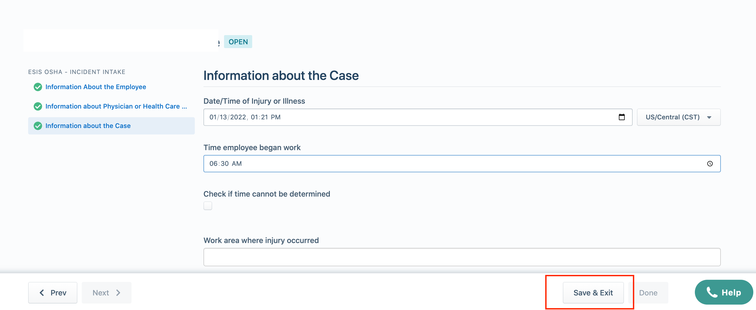
Task: Click Save & Exit button
Action: pyautogui.click(x=593, y=292)
